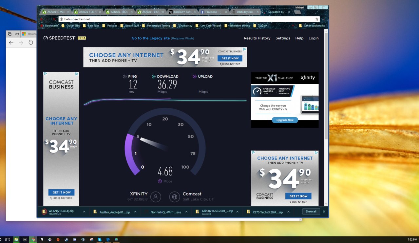Viewport: 419px width, 243px height.
Task: Click Upgrade Now in the Xfinity ad
Action: 285,120
